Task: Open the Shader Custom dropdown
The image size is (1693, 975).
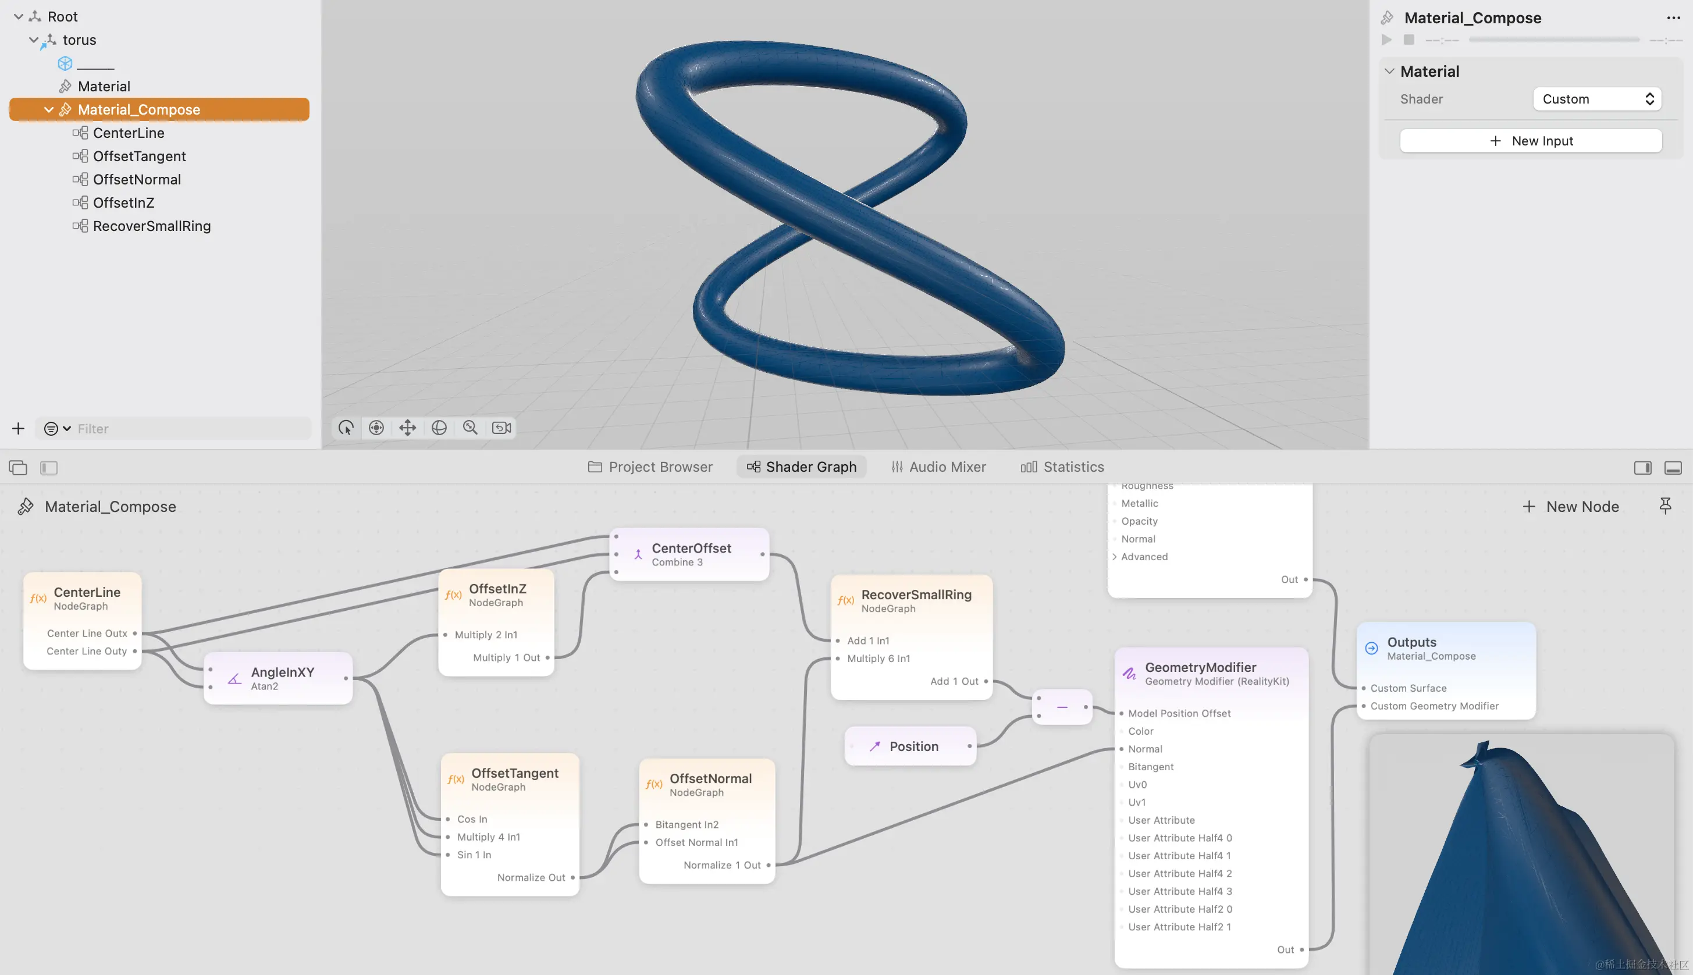Action: 1596,99
